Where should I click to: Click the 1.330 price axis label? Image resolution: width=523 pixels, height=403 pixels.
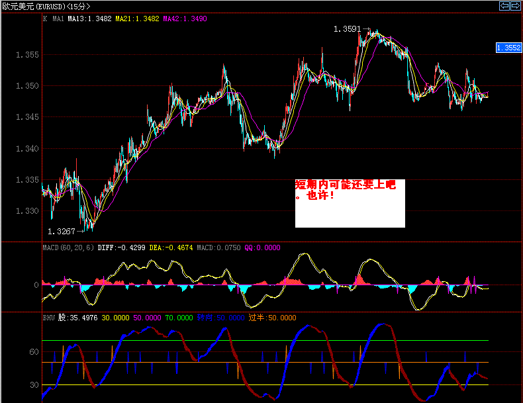click(x=27, y=211)
